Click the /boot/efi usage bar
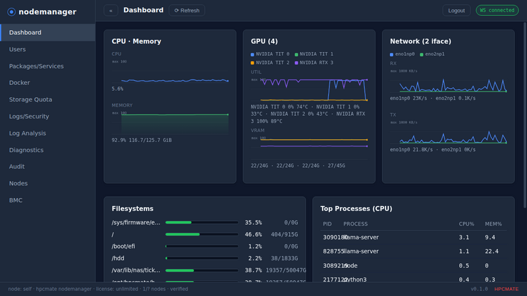The image size is (527, 296). tap(202, 246)
